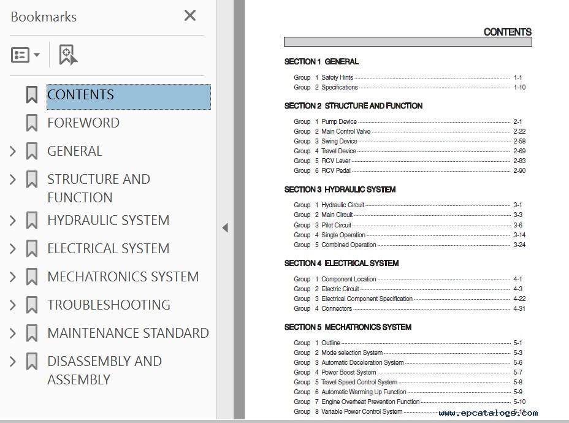
Task: Click the Automatic Warming Up Function entry
Action: tap(408, 392)
